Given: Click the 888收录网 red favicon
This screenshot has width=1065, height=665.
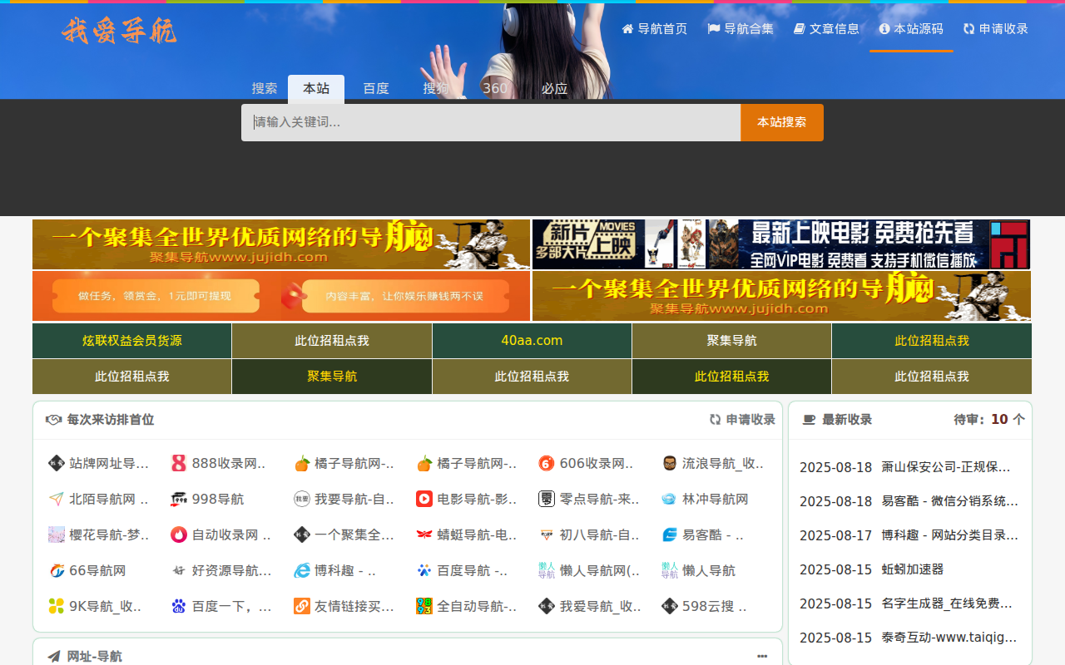Looking at the screenshot, I should pos(179,464).
